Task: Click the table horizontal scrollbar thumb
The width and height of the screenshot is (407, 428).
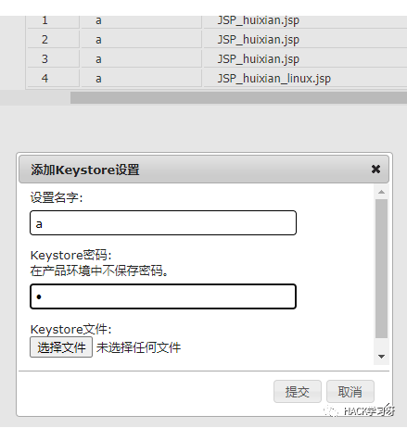Action: (238, 97)
